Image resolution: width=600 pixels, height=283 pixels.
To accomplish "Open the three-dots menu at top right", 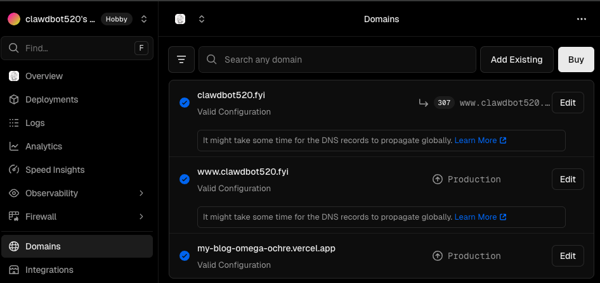I will point(581,19).
